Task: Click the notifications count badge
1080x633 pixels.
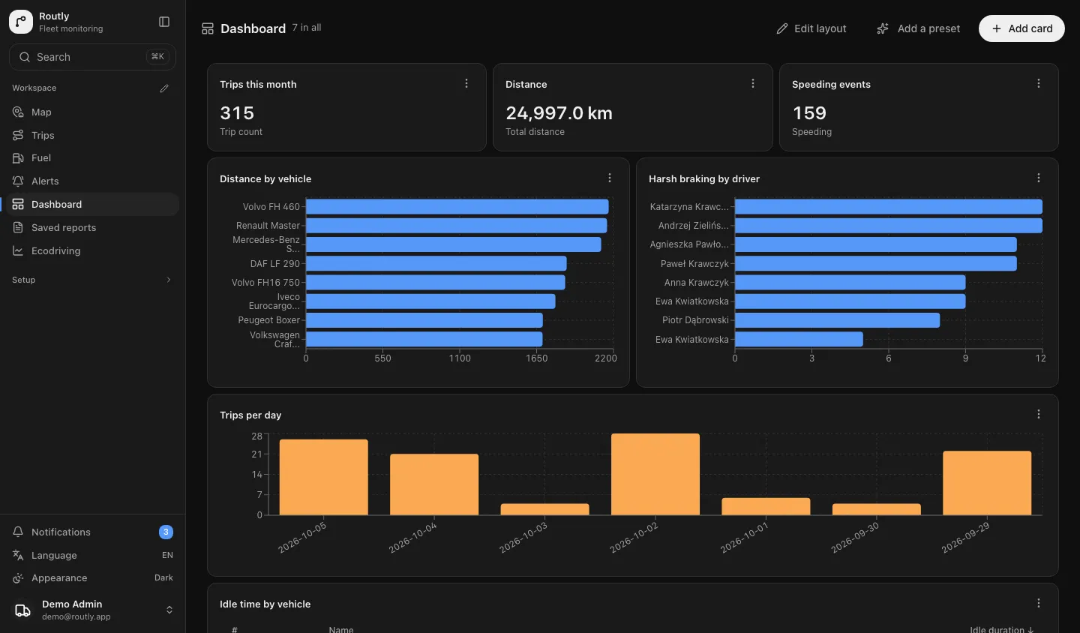Action: [x=166, y=532]
